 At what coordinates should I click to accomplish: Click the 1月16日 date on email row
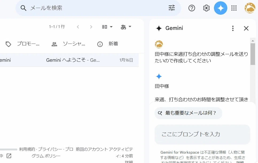(x=126, y=60)
